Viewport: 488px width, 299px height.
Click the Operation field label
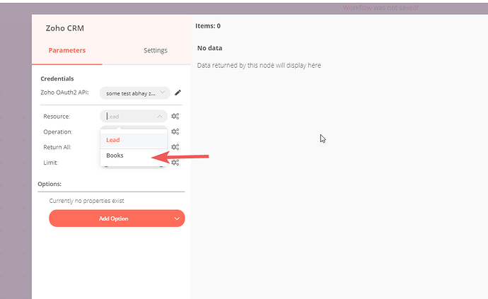[58, 131]
